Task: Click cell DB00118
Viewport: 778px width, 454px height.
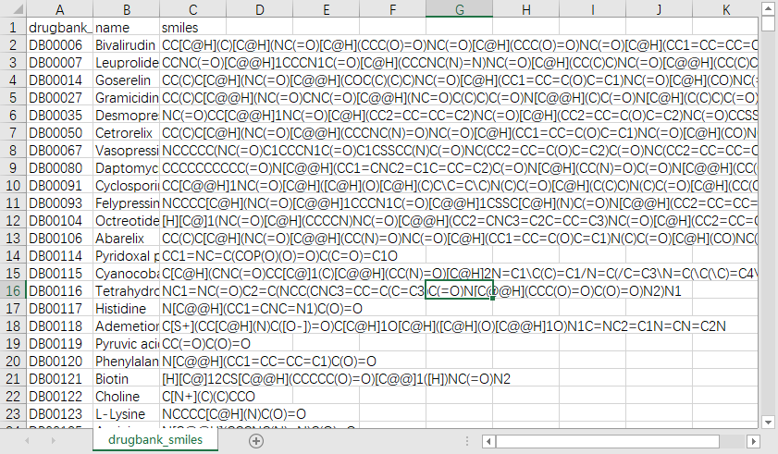Action: point(59,326)
